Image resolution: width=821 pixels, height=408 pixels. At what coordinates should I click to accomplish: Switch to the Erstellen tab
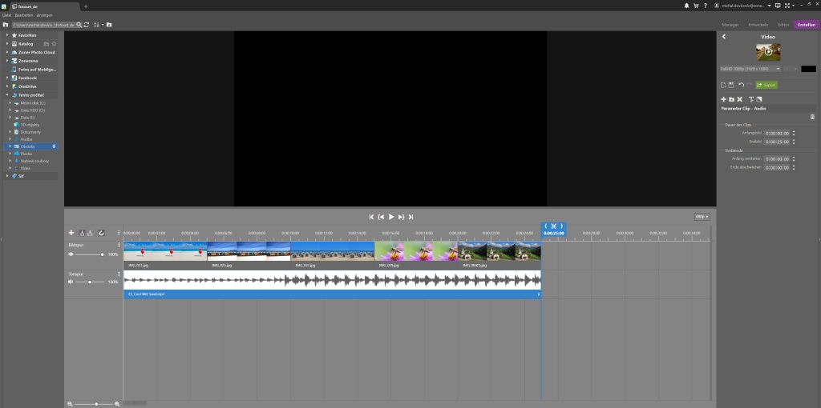pyautogui.click(x=807, y=25)
